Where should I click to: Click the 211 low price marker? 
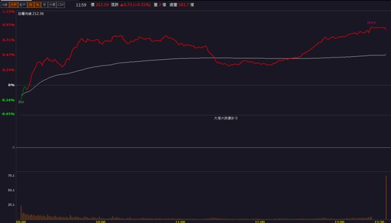coord(21,101)
